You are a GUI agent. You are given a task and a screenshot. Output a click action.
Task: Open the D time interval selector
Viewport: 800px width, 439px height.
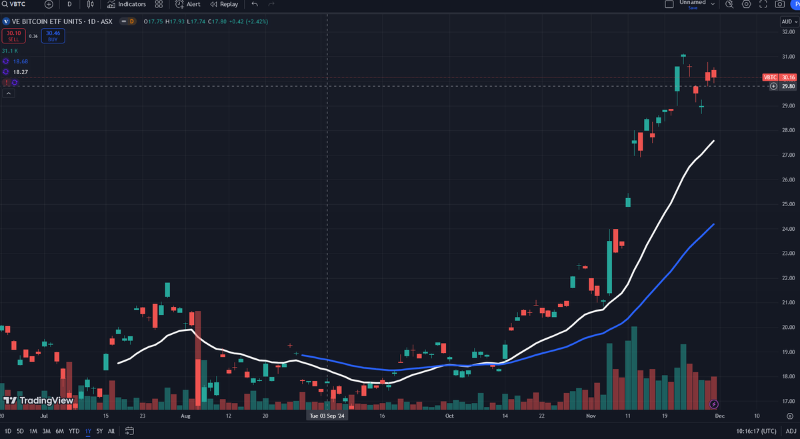[69, 4]
